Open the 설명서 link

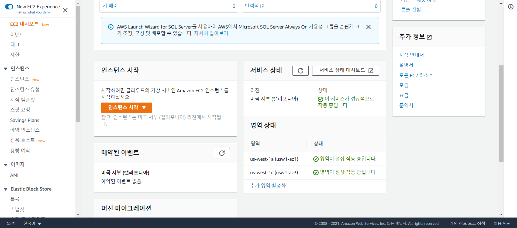[x=406, y=65]
